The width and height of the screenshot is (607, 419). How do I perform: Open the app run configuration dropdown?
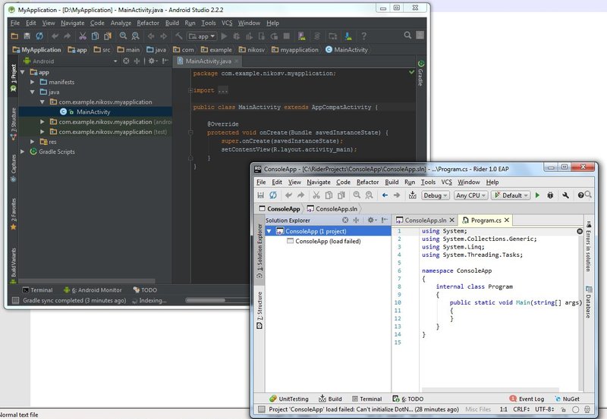point(202,36)
